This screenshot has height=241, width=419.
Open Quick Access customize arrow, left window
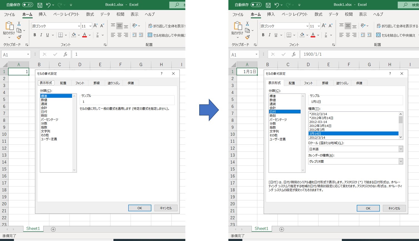click(x=71, y=5)
